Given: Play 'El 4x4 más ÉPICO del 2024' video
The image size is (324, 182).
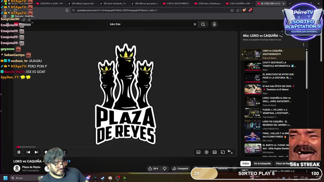Looking at the screenshot, I should tap(273, 89).
